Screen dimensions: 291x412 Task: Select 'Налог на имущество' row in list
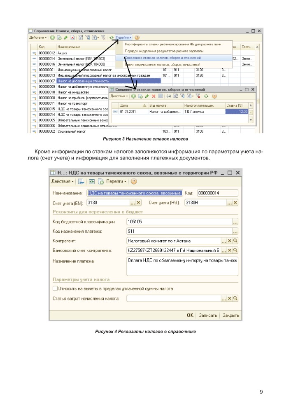(x=73, y=93)
